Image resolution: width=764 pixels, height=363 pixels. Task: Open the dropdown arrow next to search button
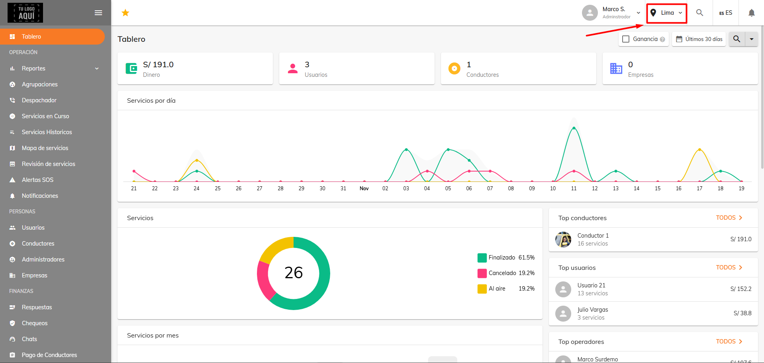point(752,39)
